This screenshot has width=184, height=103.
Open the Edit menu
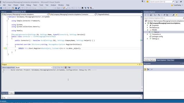point(4,5)
